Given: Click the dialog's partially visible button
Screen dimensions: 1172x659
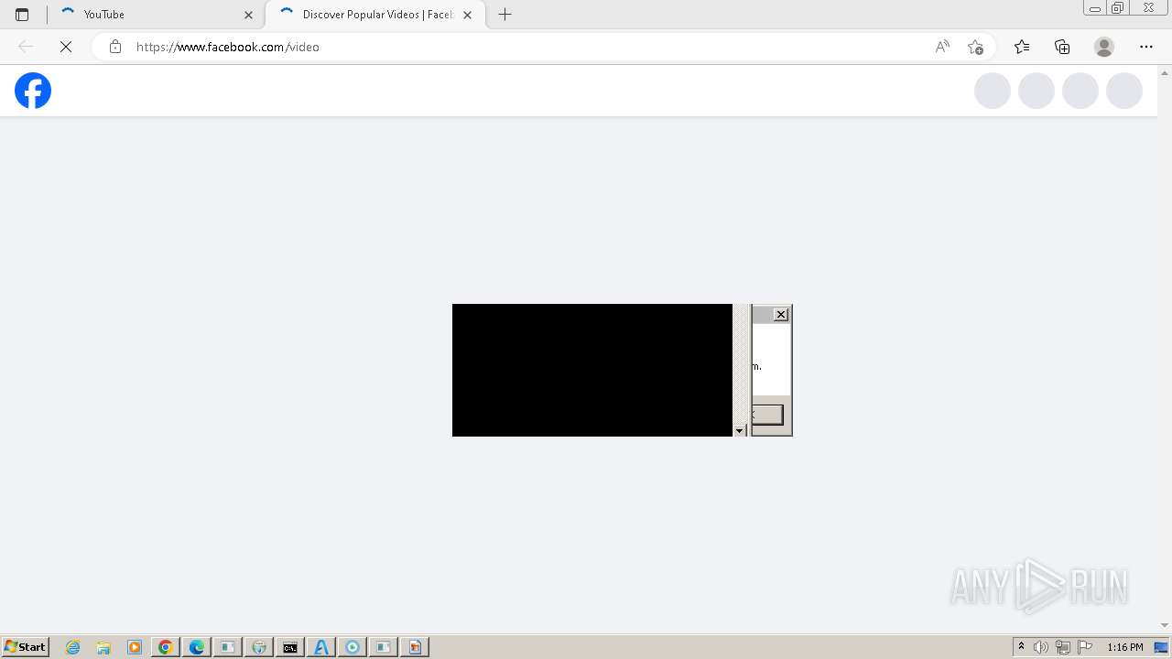Looking at the screenshot, I should point(767,416).
